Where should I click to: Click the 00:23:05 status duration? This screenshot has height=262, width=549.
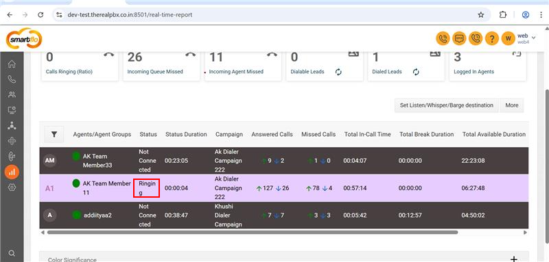point(176,161)
